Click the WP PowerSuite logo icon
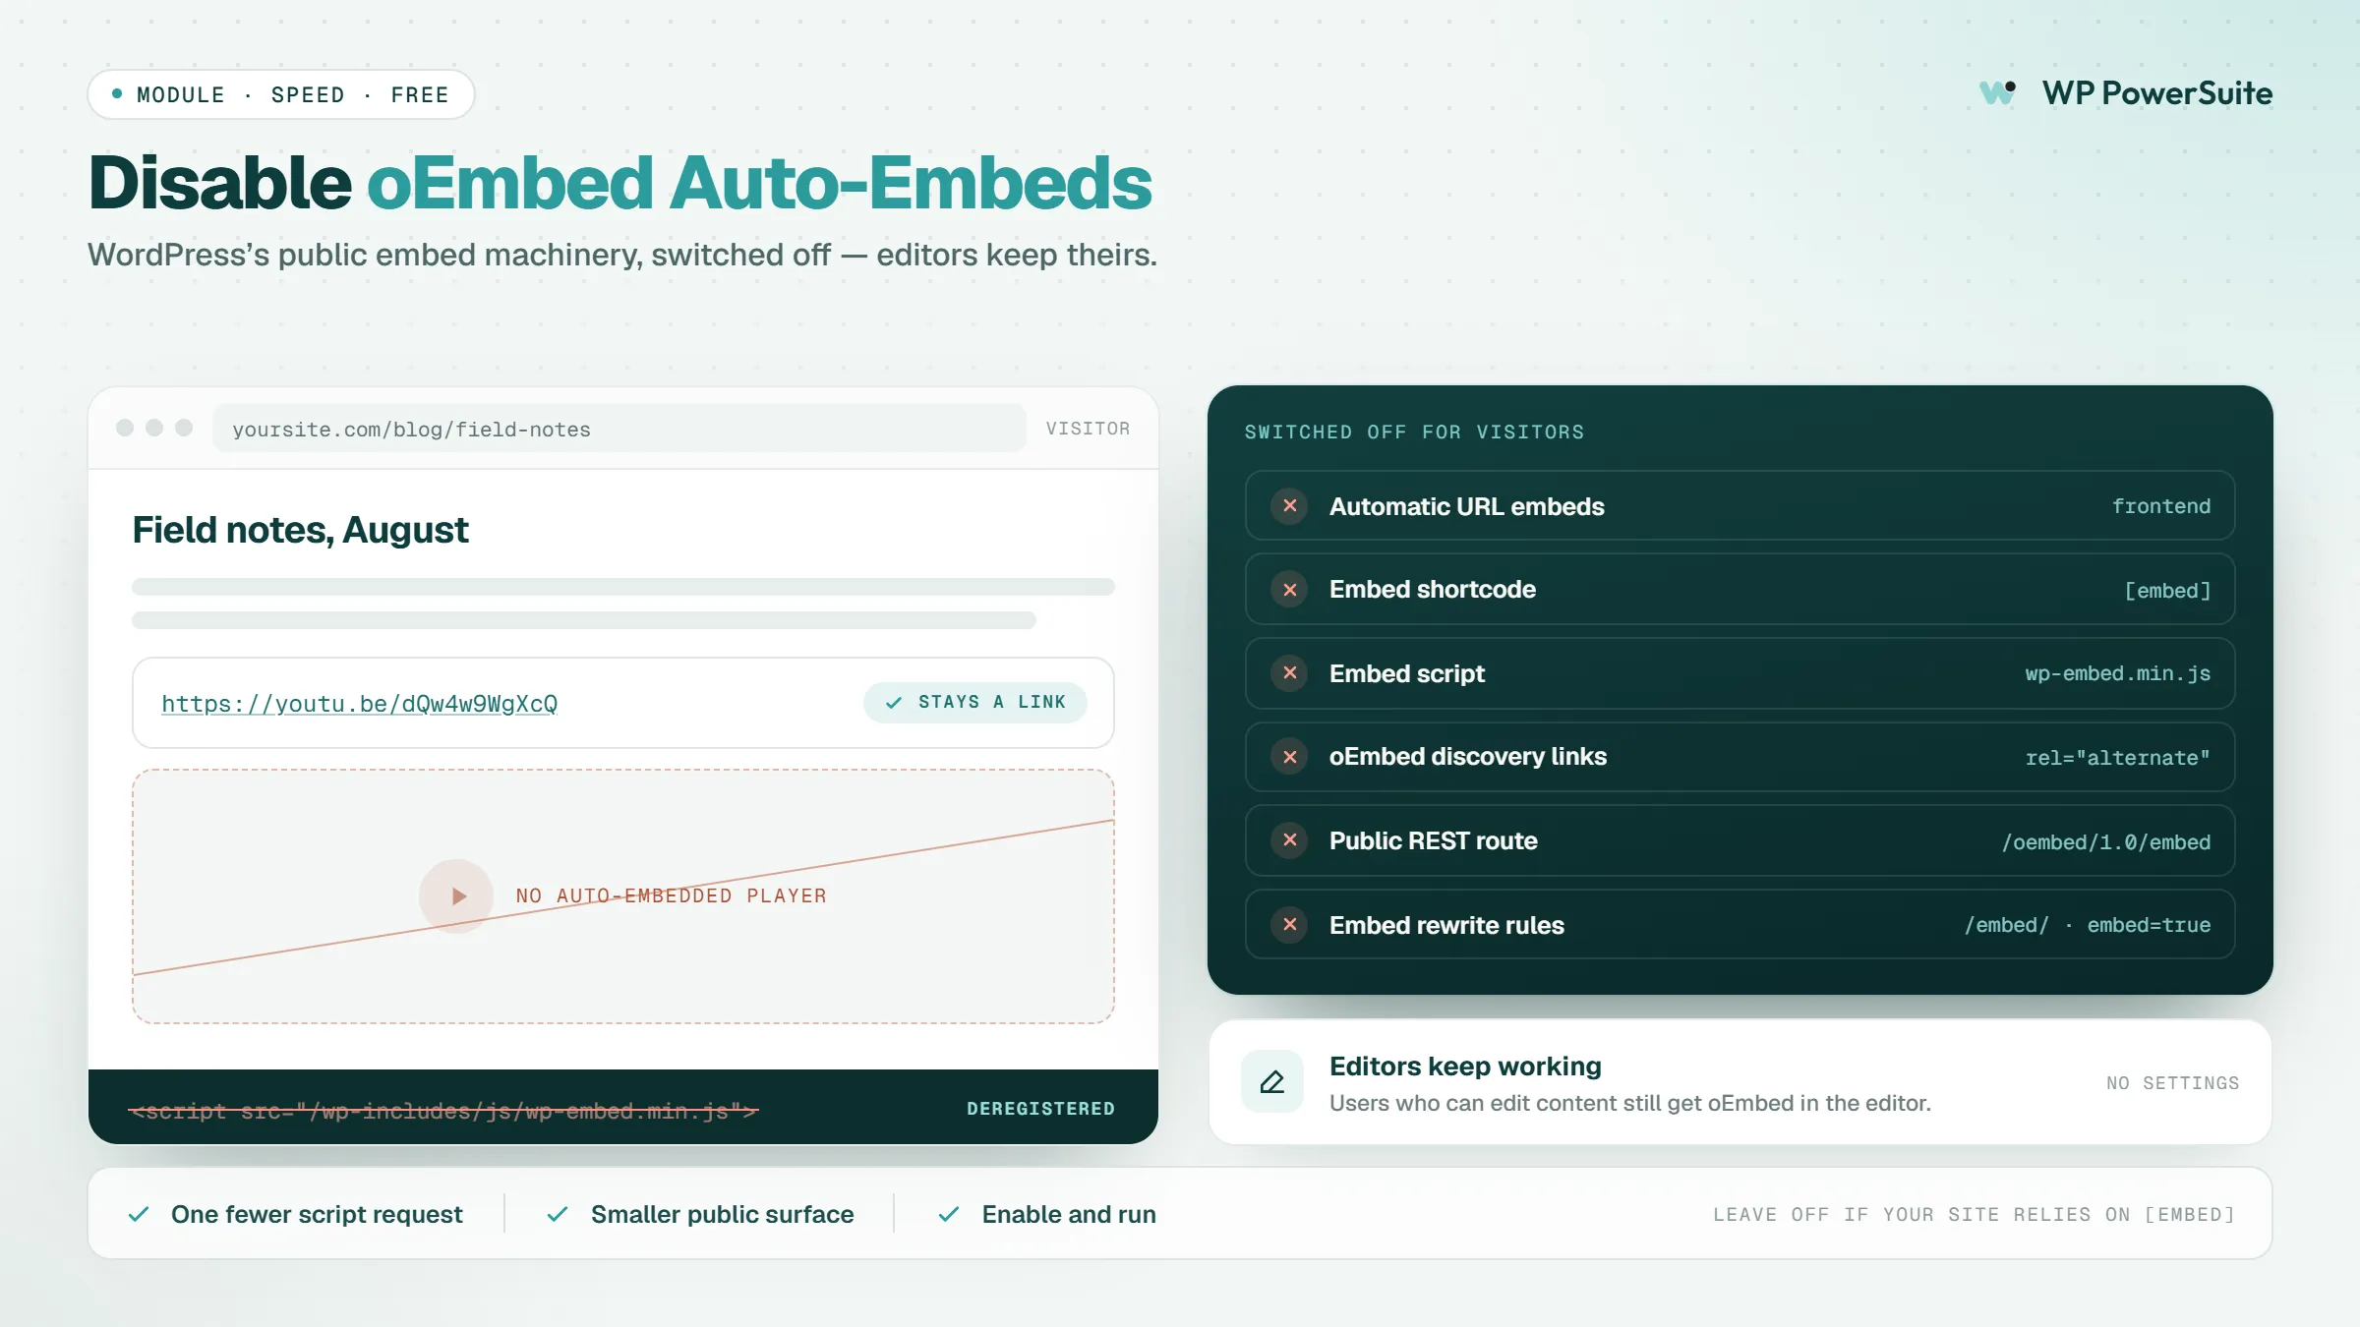Viewport: 2360px width, 1327px height. [x=1998, y=92]
